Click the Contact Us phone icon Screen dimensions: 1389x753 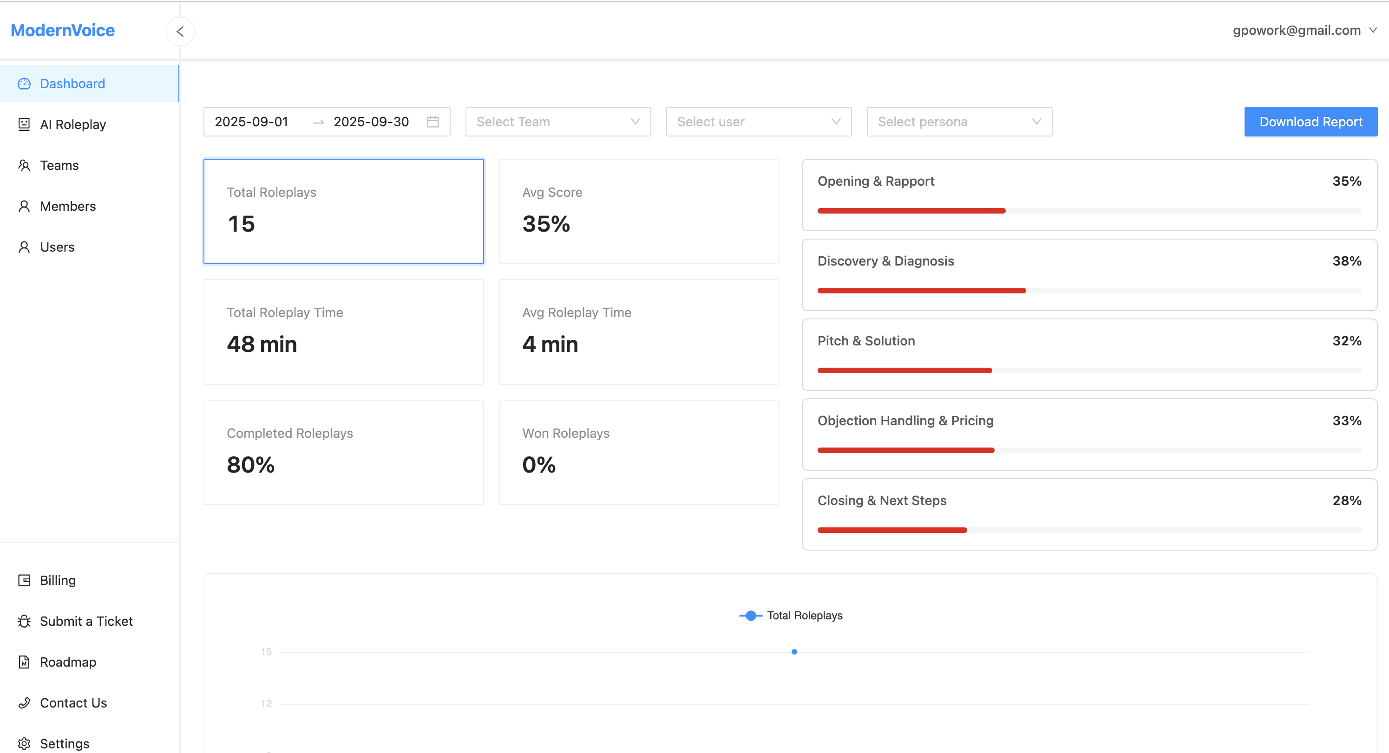coord(24,703)
